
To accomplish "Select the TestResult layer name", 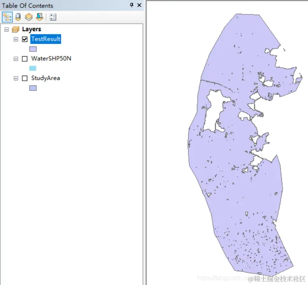I will (46, 39).
